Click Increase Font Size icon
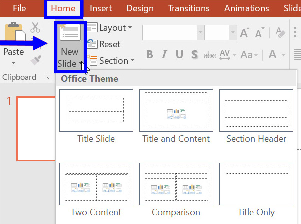 click(244, 33)
